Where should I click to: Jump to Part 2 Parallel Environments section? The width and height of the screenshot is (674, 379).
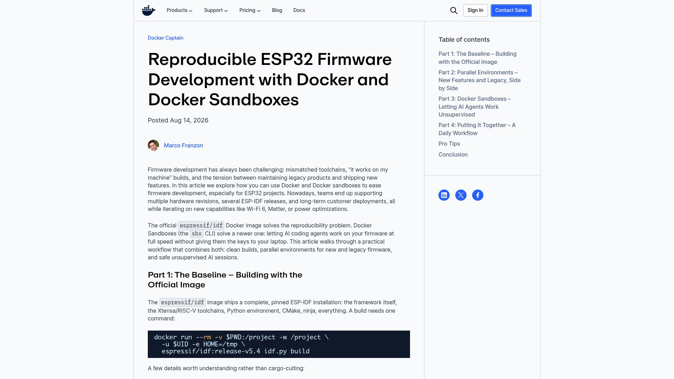480,80
